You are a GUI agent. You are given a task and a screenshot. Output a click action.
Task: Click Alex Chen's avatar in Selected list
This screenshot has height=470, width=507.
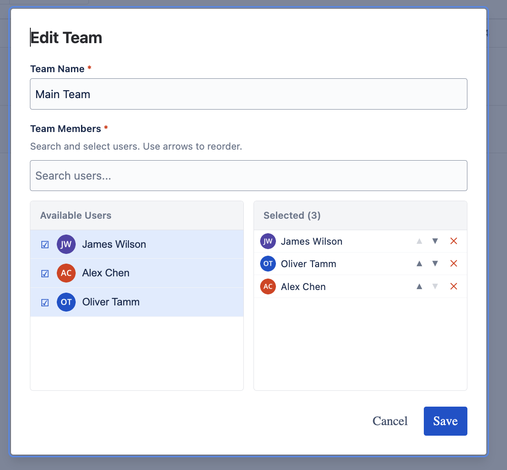[x=268, y=286]
